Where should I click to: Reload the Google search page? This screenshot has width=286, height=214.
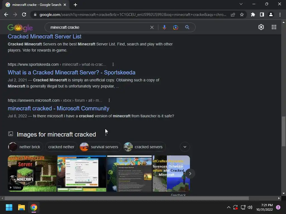point(24,14)
